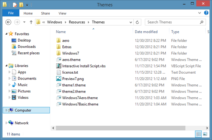
Task: Expand the Pictures library node
Action: [x=10, y=91]
